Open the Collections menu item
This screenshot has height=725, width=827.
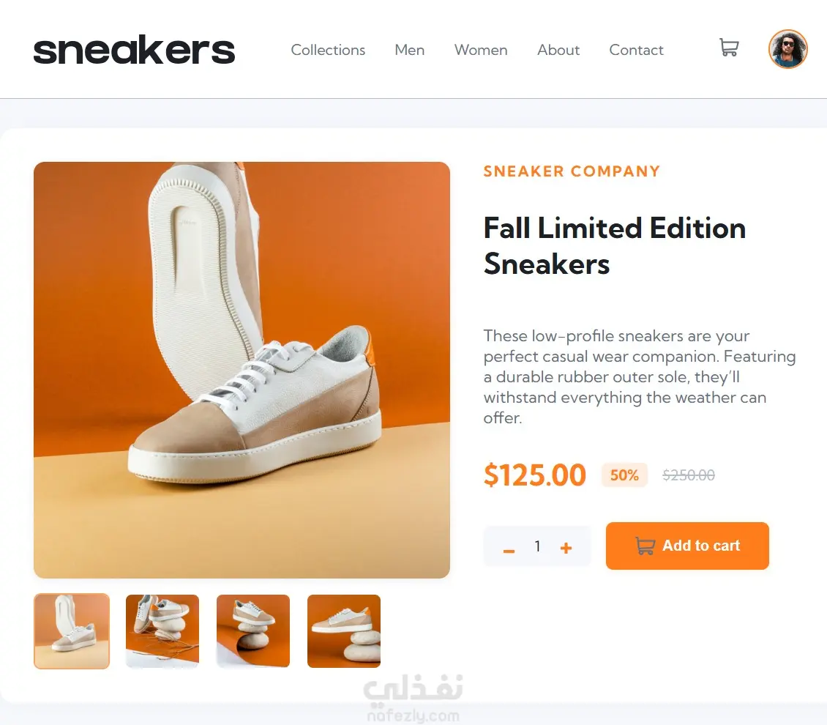pos(328,50)
